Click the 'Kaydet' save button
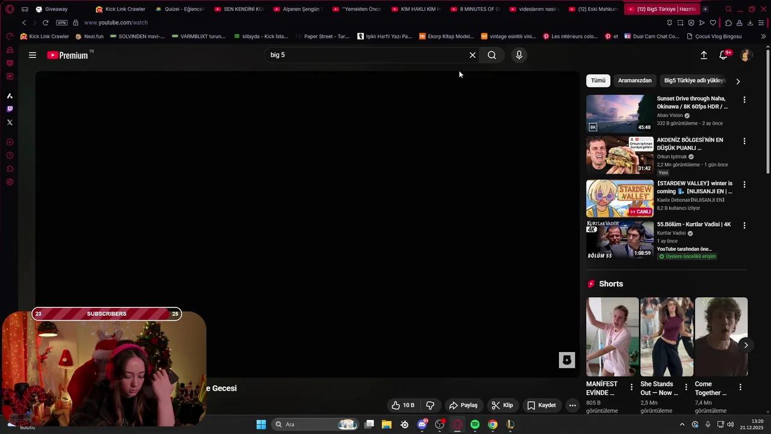Viewport: 771px width, 434px height. [x=542, y=405]
